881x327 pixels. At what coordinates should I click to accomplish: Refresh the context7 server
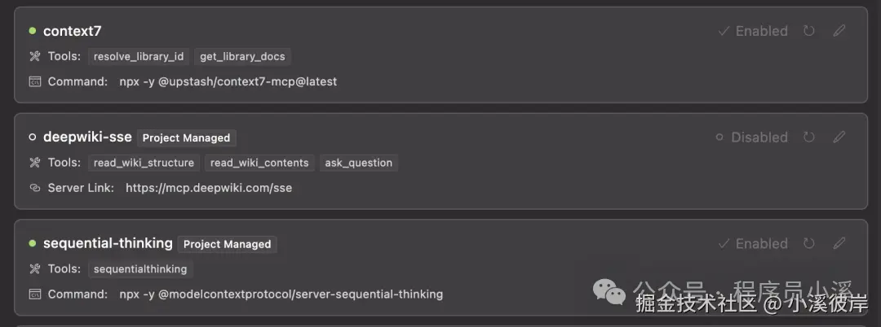(808, 31)
